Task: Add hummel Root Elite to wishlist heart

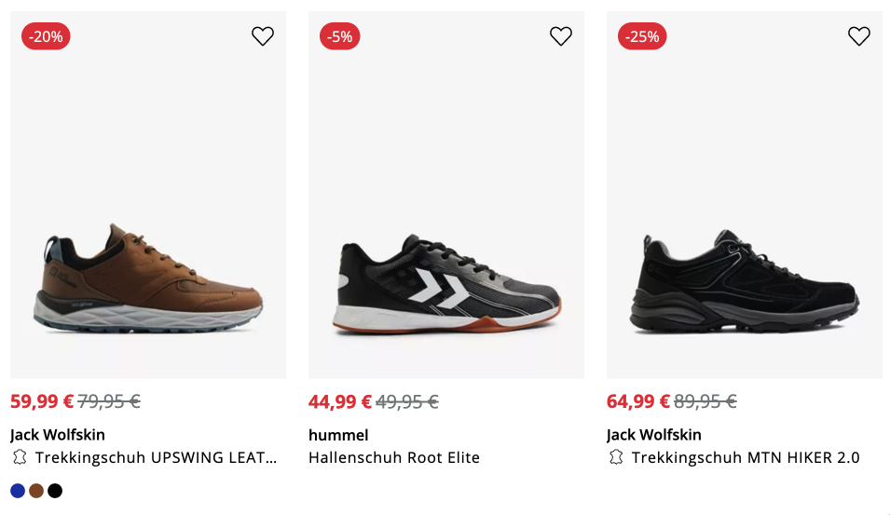Action: (561, 36)
